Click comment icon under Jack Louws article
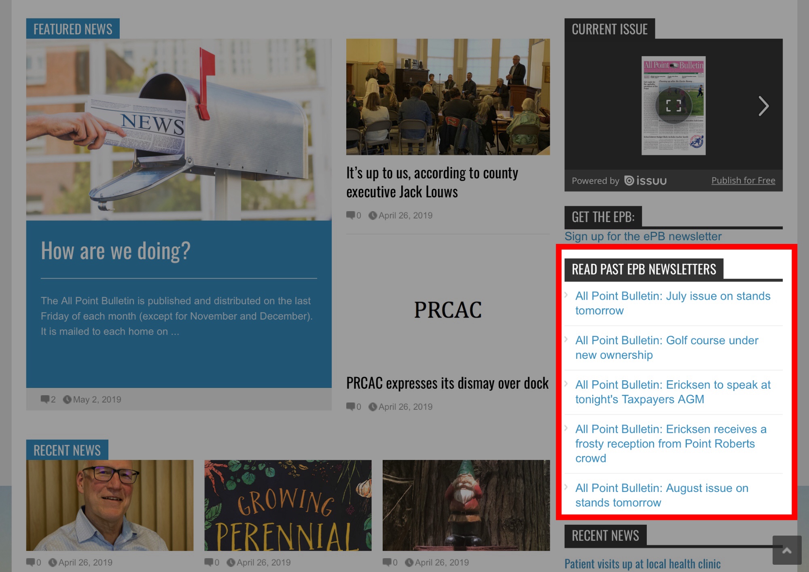Viewport: 809px width, 572px height. (x=350, y=215)
